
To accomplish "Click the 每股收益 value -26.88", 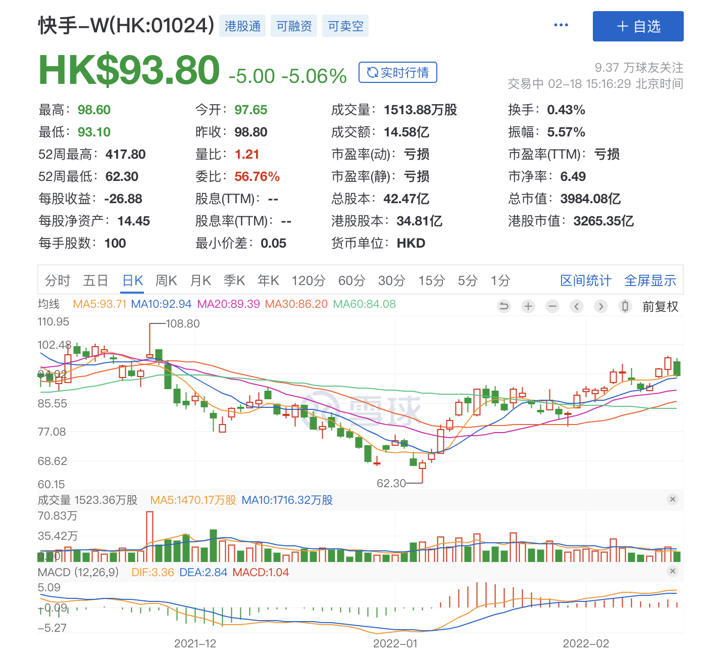I will pos(123,199).
